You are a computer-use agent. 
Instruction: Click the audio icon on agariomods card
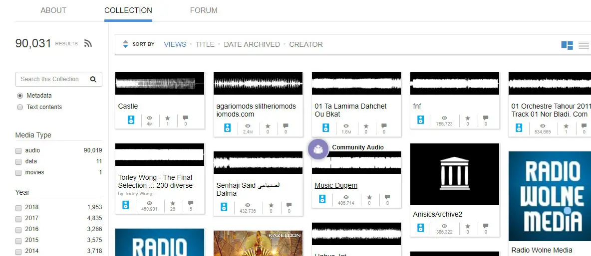tap(227, 128)
